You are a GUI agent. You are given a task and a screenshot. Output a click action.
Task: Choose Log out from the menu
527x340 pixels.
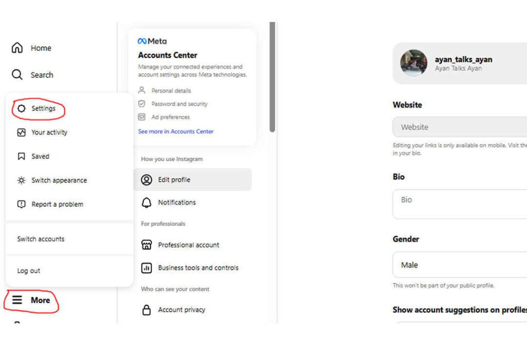(x=28, y=270)
